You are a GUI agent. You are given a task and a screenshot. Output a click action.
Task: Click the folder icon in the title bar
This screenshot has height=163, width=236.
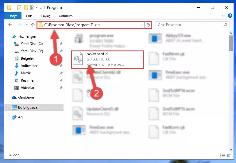tap(9, 7)
